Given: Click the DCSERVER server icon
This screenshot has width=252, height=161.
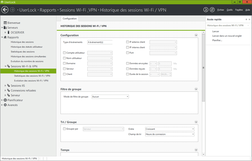Looking at the screenshot, I should coord(9,32).
